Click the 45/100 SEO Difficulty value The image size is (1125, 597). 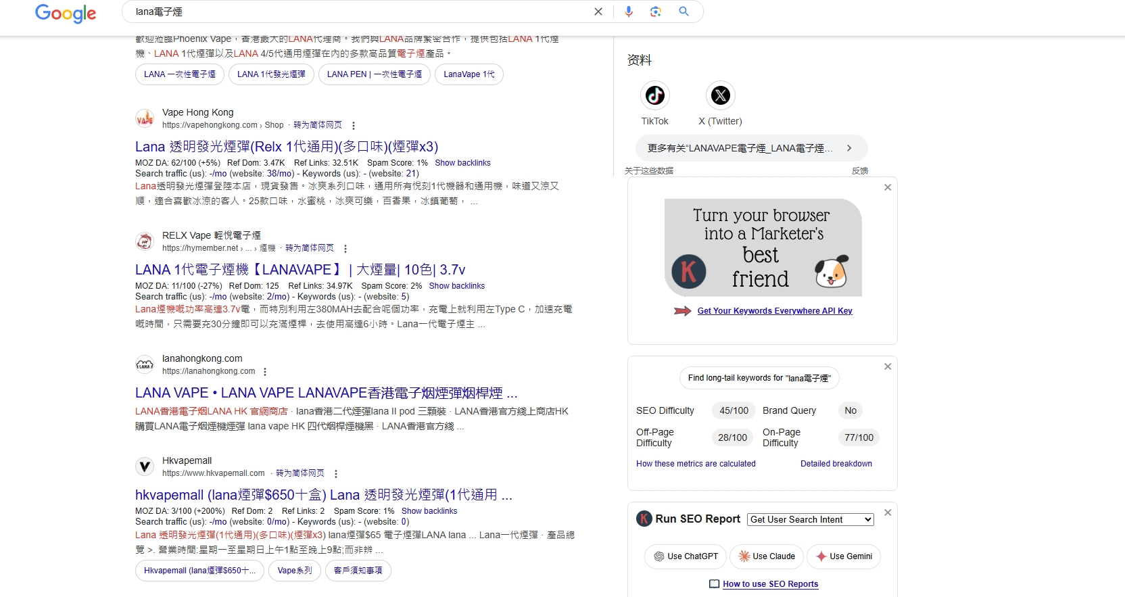pyautogui.click(x=734, y=410)
